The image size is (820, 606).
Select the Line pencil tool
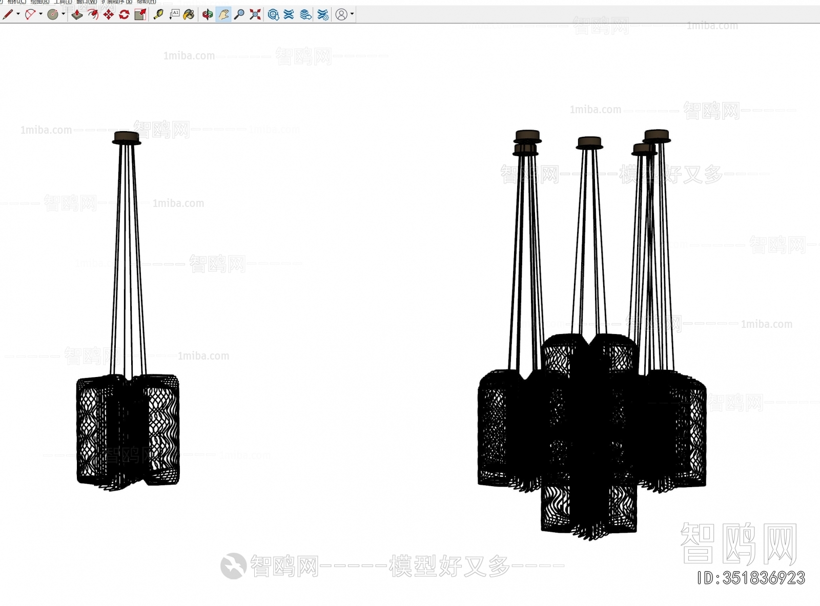tap(7, 14)
